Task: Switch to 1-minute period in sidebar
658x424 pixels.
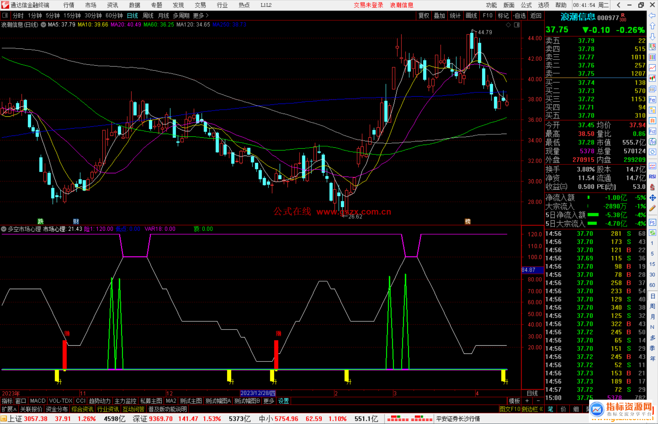Action: coord(652,243)
